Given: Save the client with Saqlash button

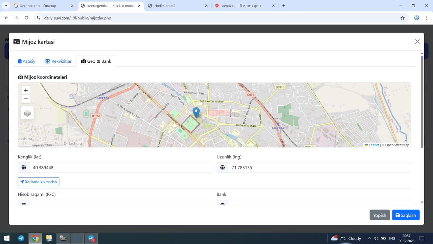Looking at the screenshot, I should (x=406, y=215).
